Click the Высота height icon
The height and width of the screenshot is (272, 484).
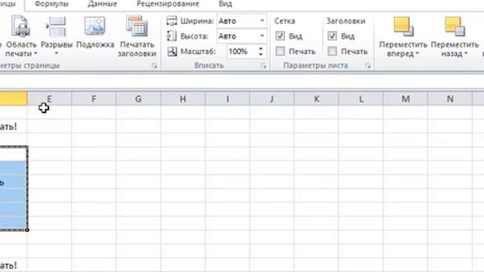(x=172, y=36)
